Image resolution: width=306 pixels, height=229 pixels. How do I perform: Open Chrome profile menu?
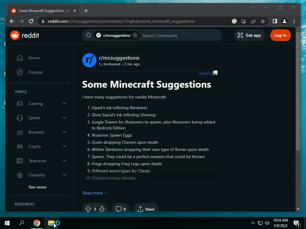click(284, 21)
